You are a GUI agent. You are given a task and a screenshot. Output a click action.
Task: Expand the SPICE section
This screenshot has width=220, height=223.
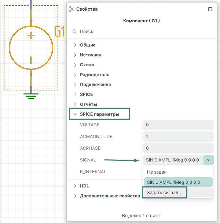[75, 94]
